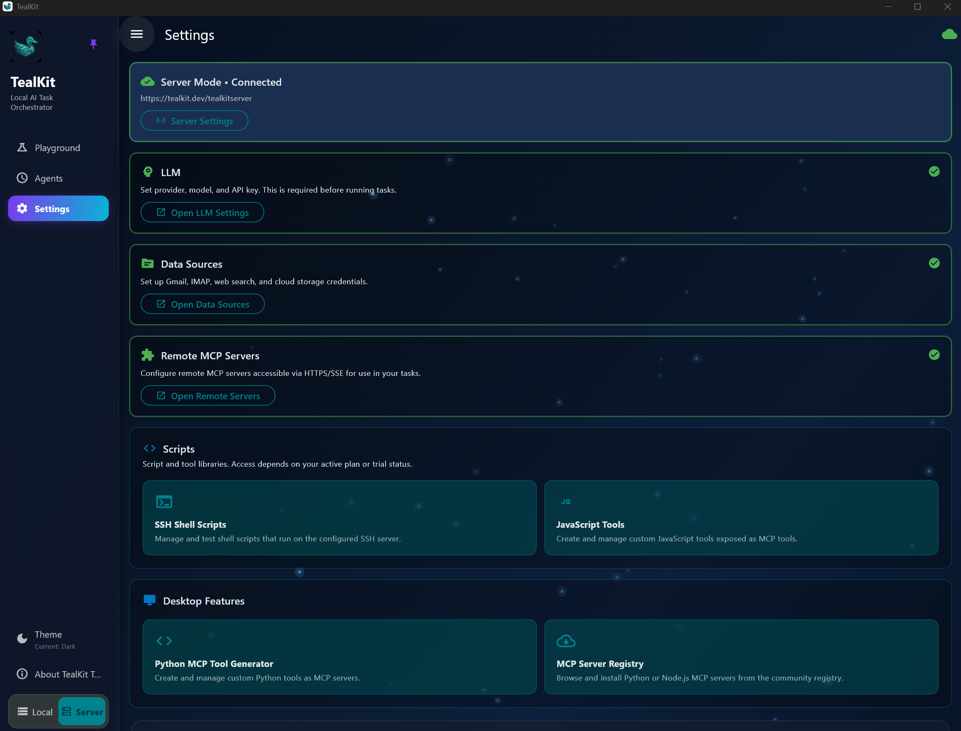The width and height of the screenshot is (961, 731).
Task: Click the Data Sources green checkmark icon
Action: click(934, 263)
